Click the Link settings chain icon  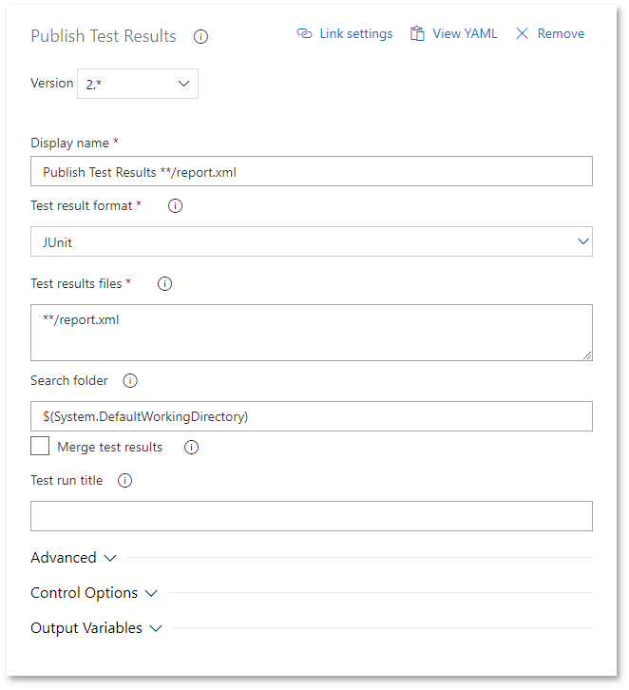pyautogui.click(x=304, y=33)
